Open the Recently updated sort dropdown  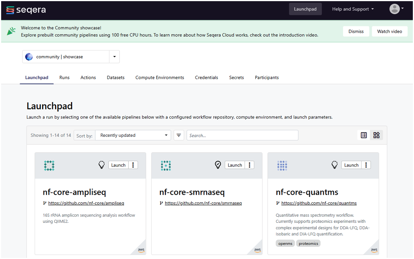point(133,135)
